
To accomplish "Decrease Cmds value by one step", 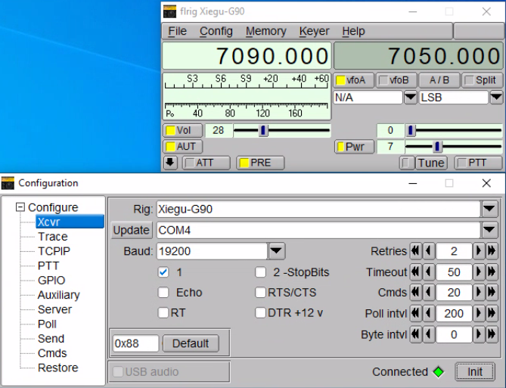I will [428, 293].
